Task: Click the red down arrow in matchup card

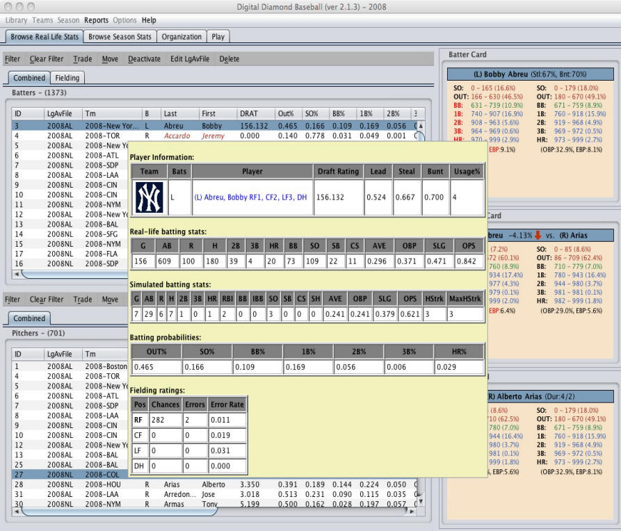Action: click(538, 235)
